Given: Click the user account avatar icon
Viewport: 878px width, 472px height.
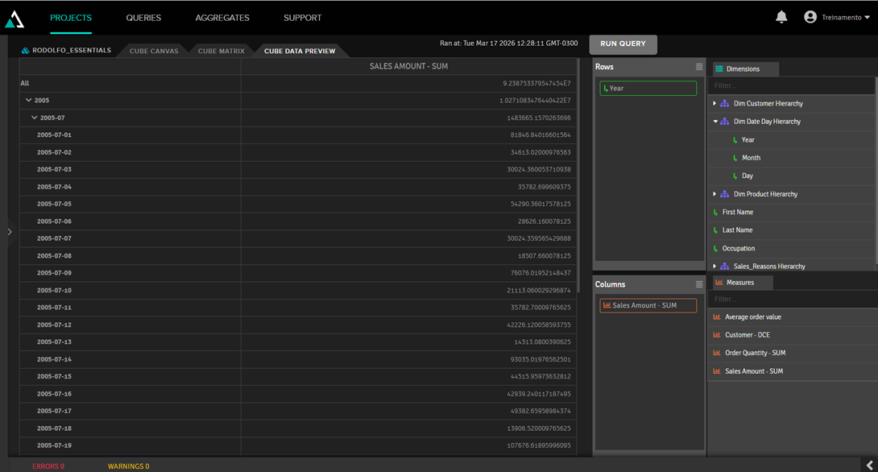Looking at the screenshot, I should pyautogui.click(x=810, y=17).
